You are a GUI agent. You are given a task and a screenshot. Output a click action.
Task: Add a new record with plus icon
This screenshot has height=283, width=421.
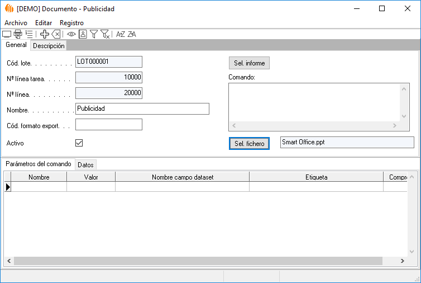coord(45,34)
